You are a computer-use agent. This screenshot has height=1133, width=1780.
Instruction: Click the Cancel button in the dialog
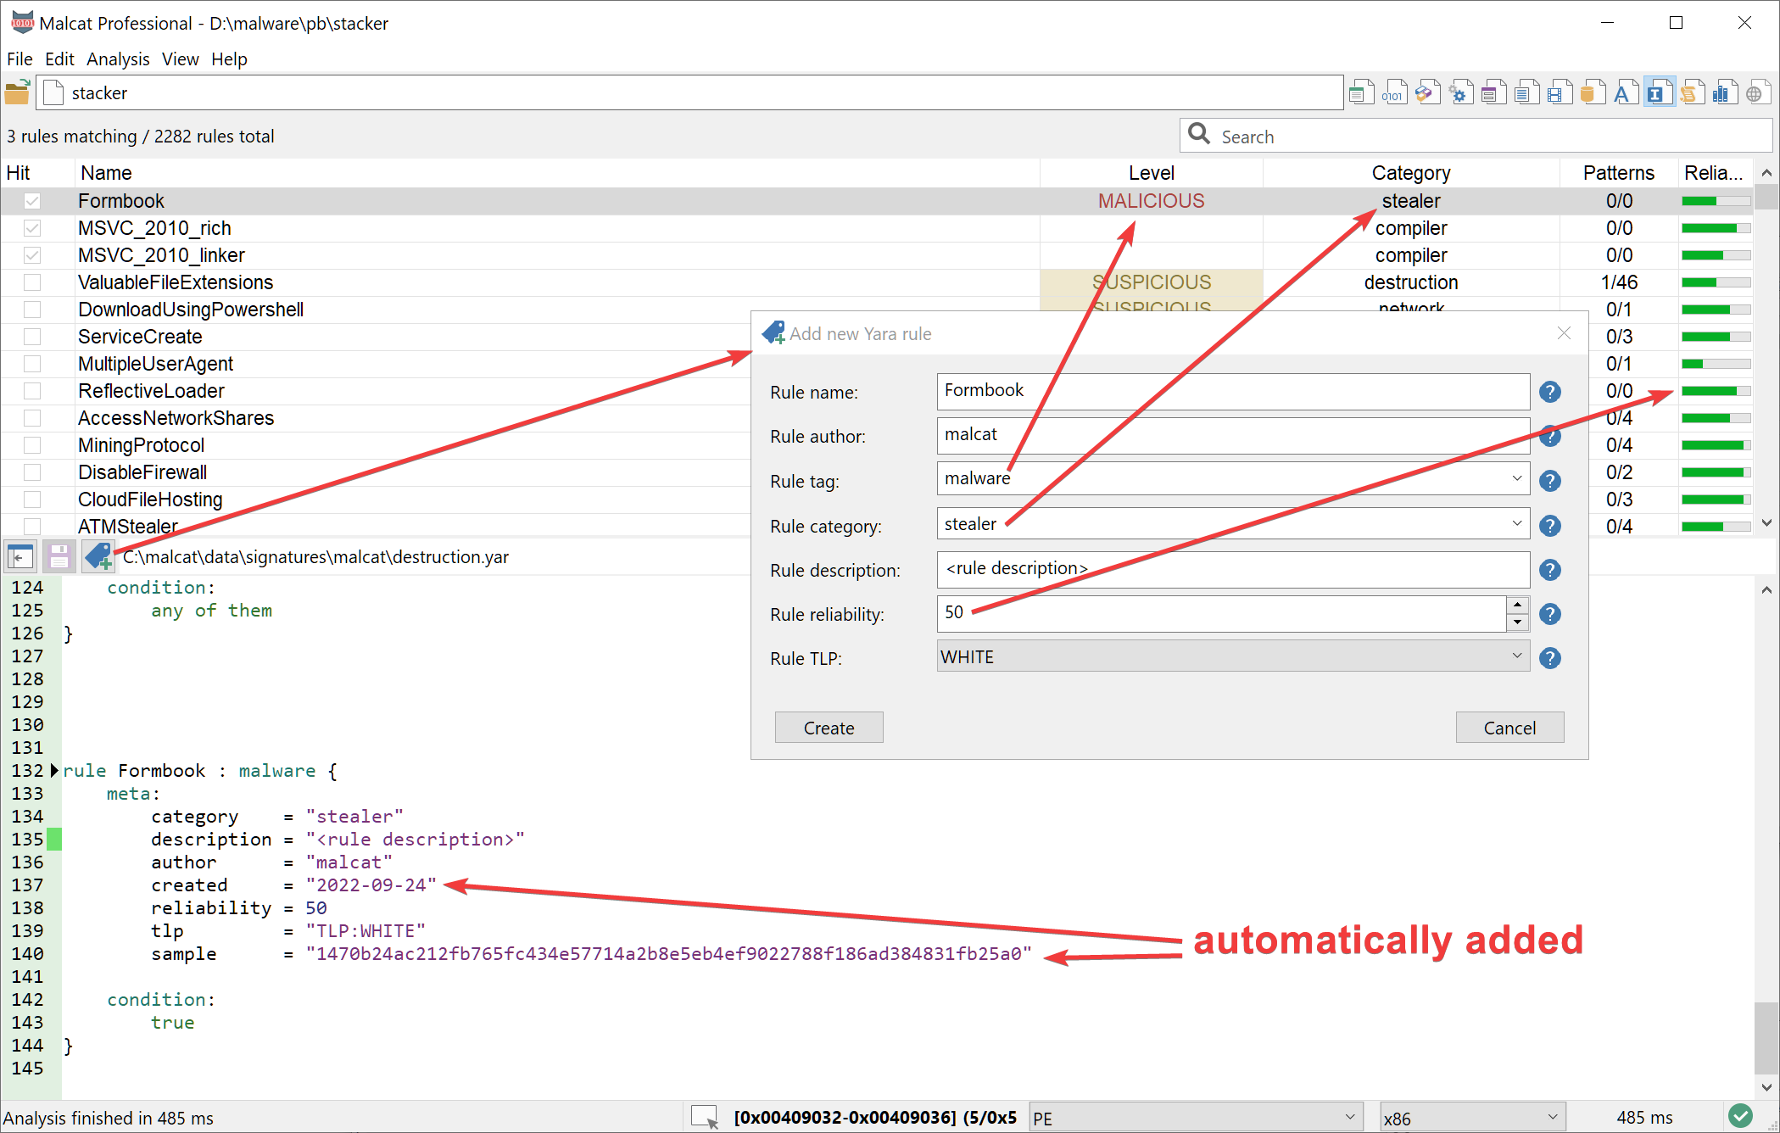pos(1509,728)
